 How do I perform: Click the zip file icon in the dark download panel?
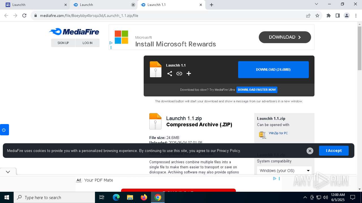point(156,69)
